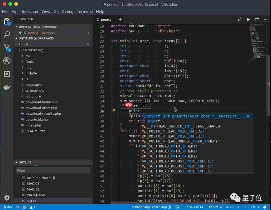Open the Extensions view icon
The image size is (271, 210).
click(7, 74)
